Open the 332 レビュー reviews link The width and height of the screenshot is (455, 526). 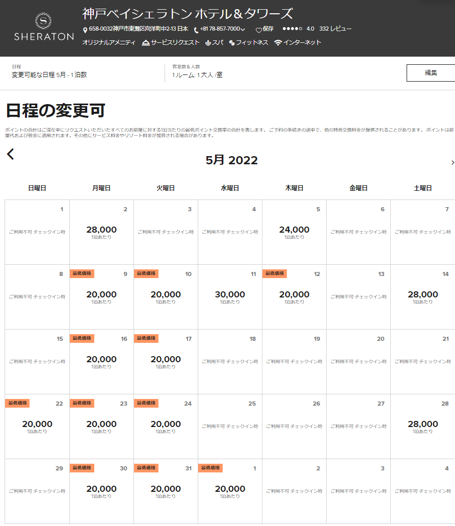click(335, 29)
